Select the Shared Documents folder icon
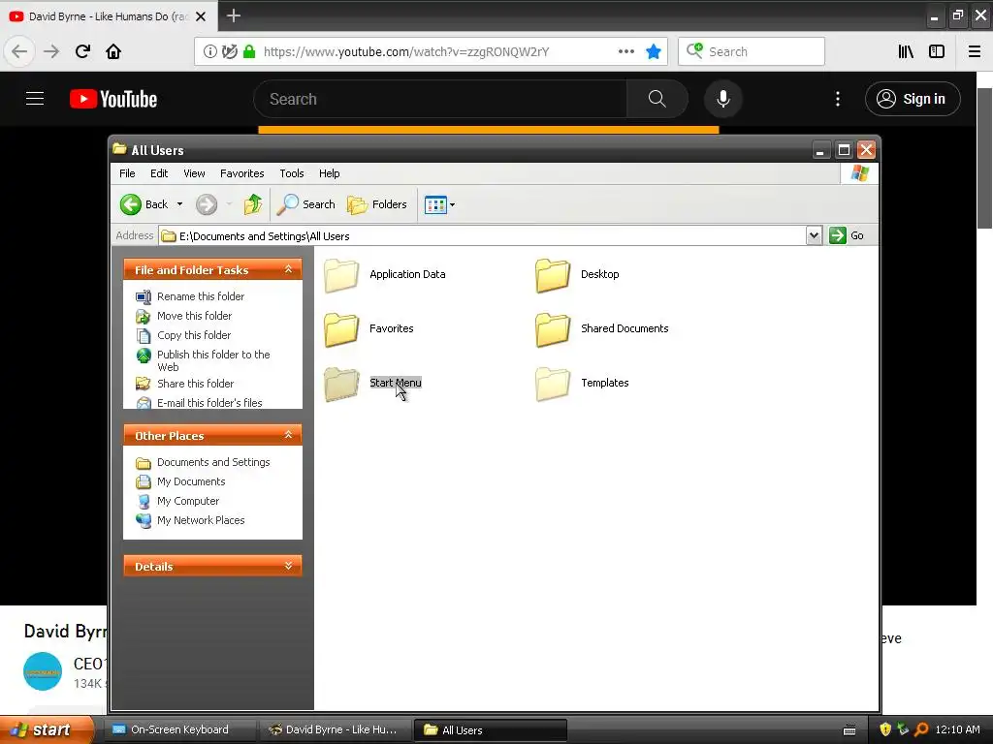Image resolution: width=993 pixels, height=744 pixels. point(553,329)
